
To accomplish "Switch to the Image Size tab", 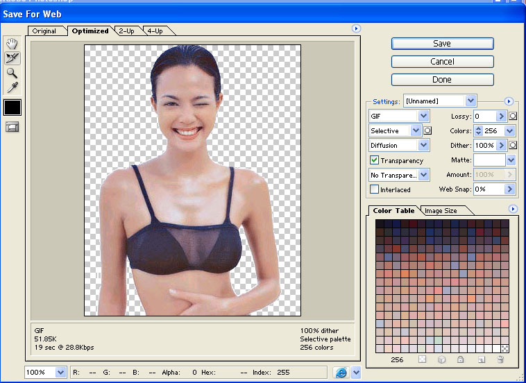I will click(x=441, y=211).
